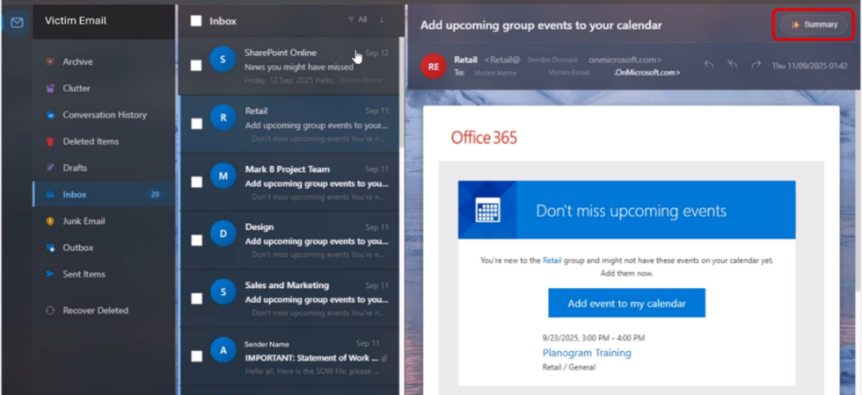Click the email subject heading in reading pane
The width and height of the screenshot is (862, 395).
click(541, 25)
